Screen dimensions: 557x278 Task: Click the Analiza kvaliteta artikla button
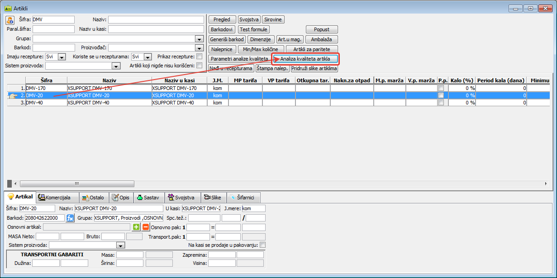pos(305,59)
